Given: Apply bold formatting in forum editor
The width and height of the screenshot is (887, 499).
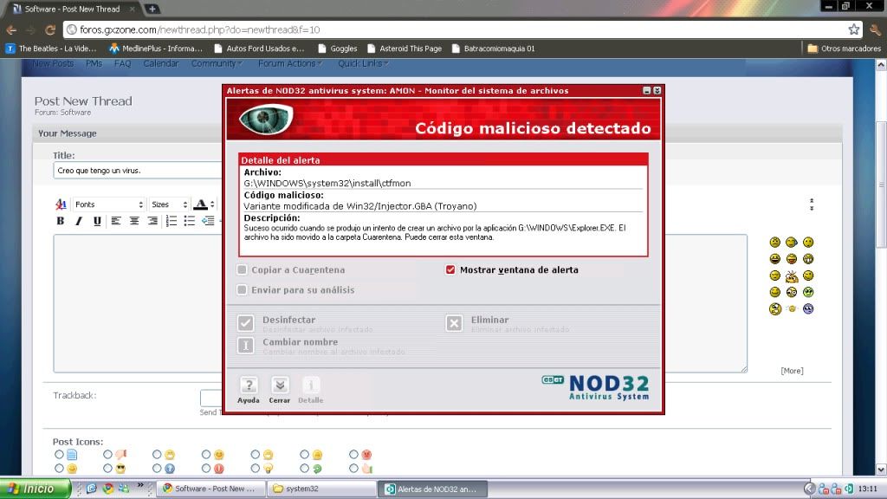Looking at the screenshot, I should (61, 221).
